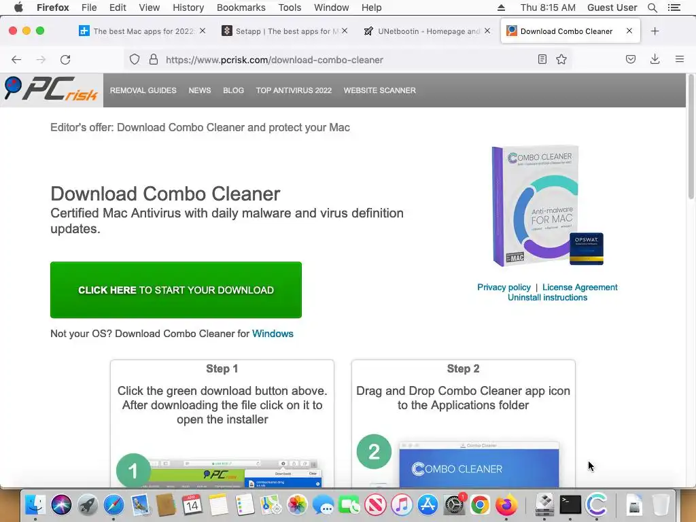
Task: Open Terminal from the Dock
Action: (x=570, y=505)
